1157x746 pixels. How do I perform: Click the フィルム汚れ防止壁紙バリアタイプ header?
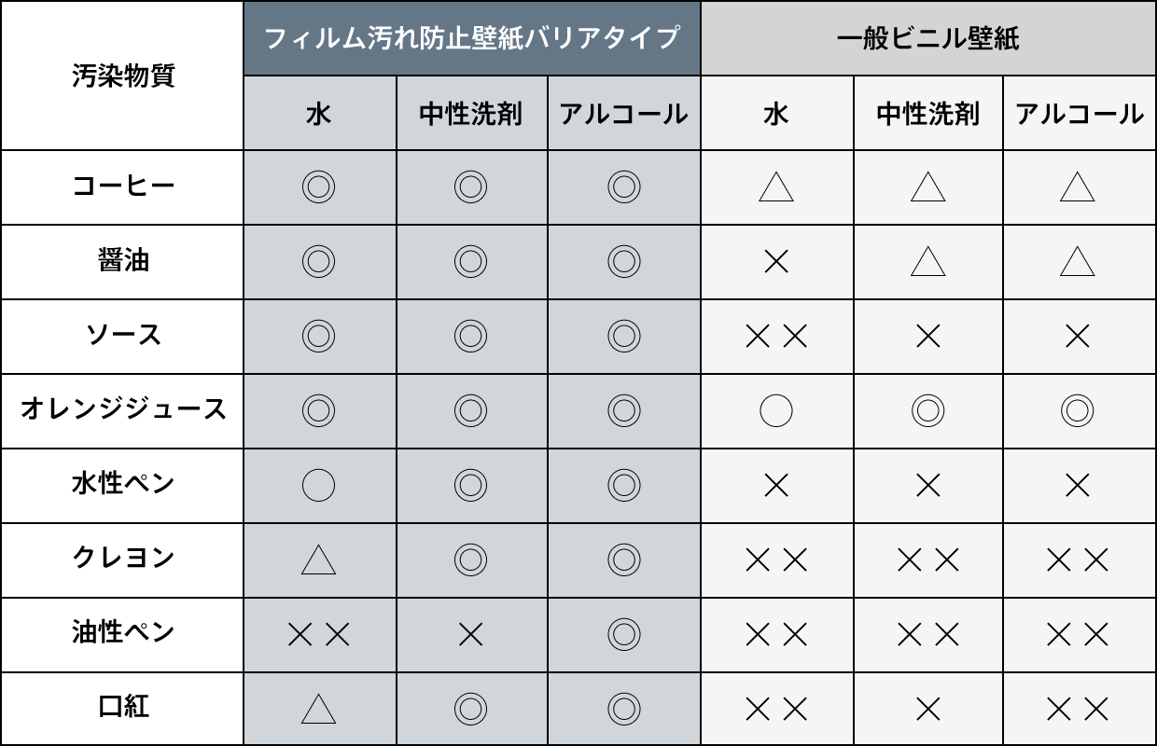pos(471,38)
